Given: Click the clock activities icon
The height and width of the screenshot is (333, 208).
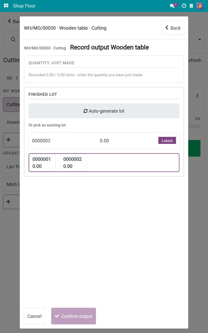Looking at the screenshot, I should (184, 6).
